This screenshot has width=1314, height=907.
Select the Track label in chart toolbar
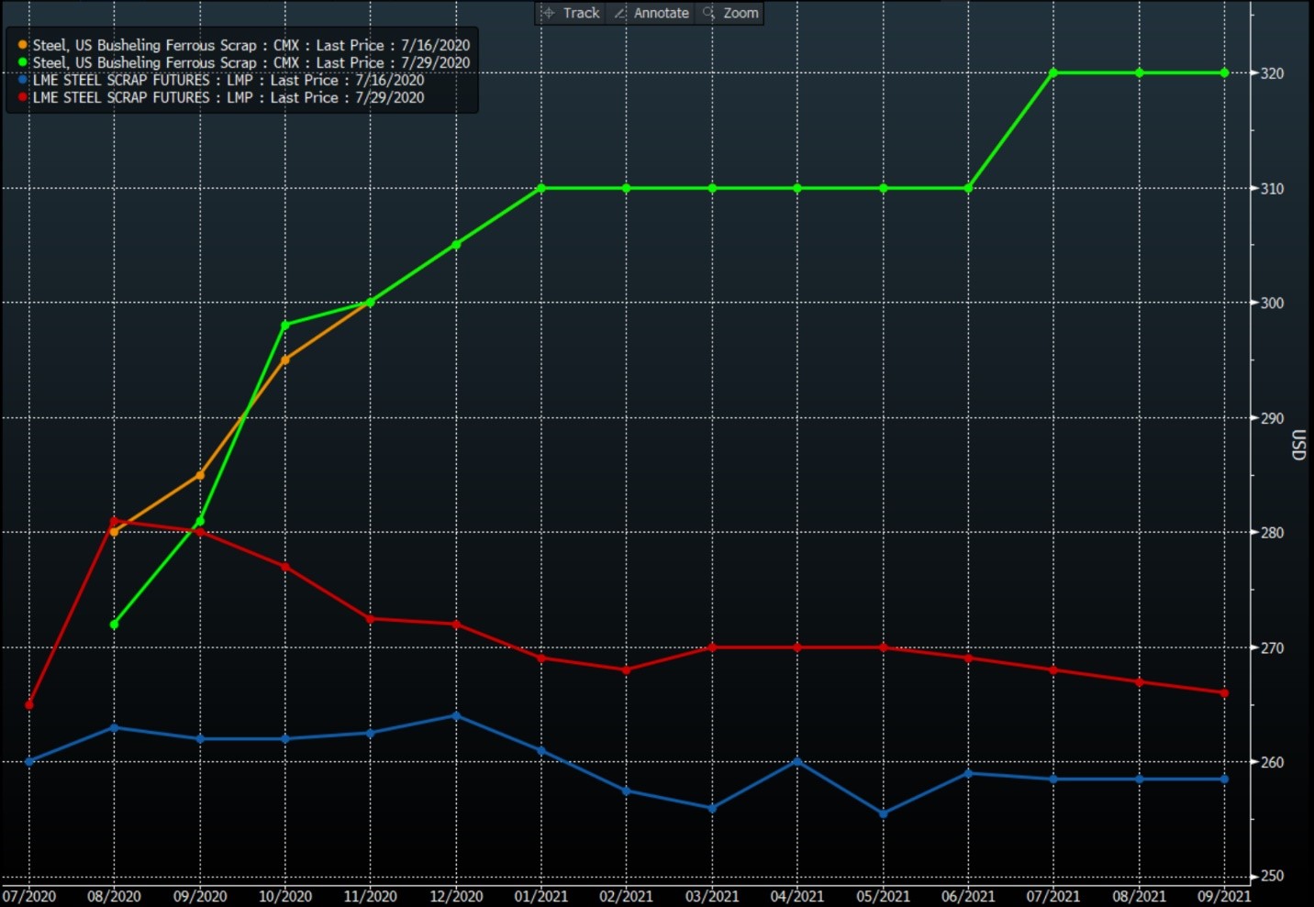tap(581, 13)
